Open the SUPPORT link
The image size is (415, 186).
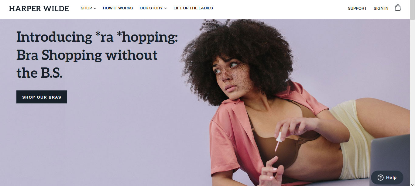357,8
